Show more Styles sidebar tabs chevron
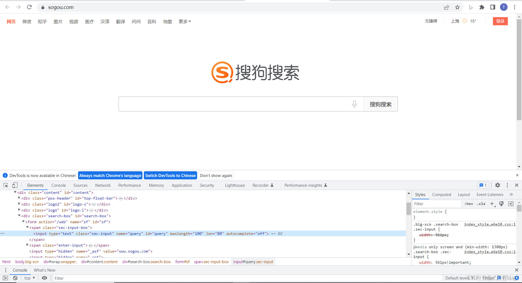The height and width of the screenshot is (283, 522). (x=511, y=194)
